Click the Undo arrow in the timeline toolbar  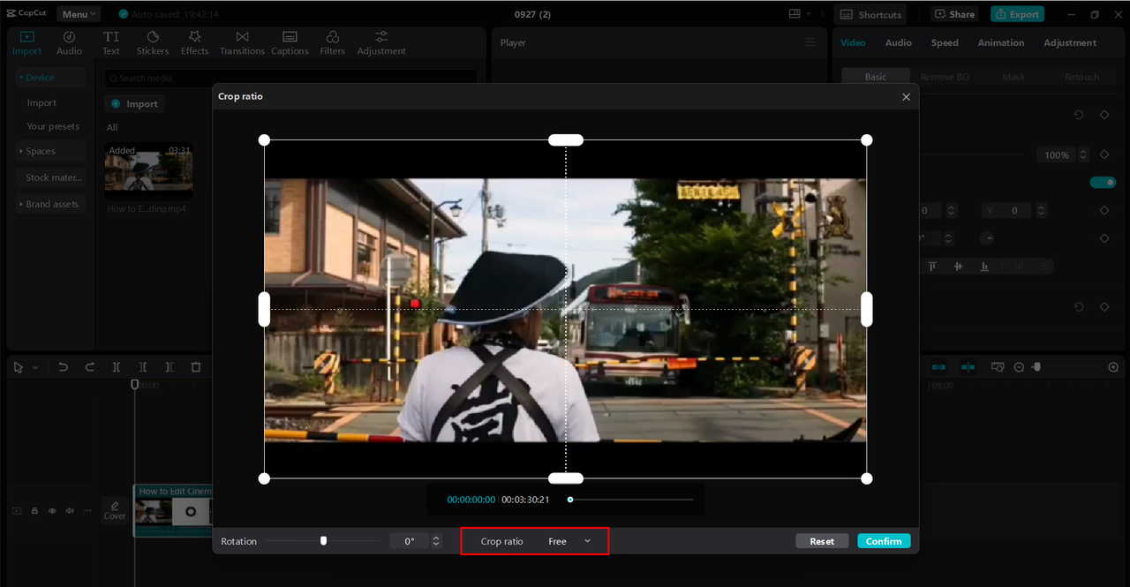[x=64, y=367]
